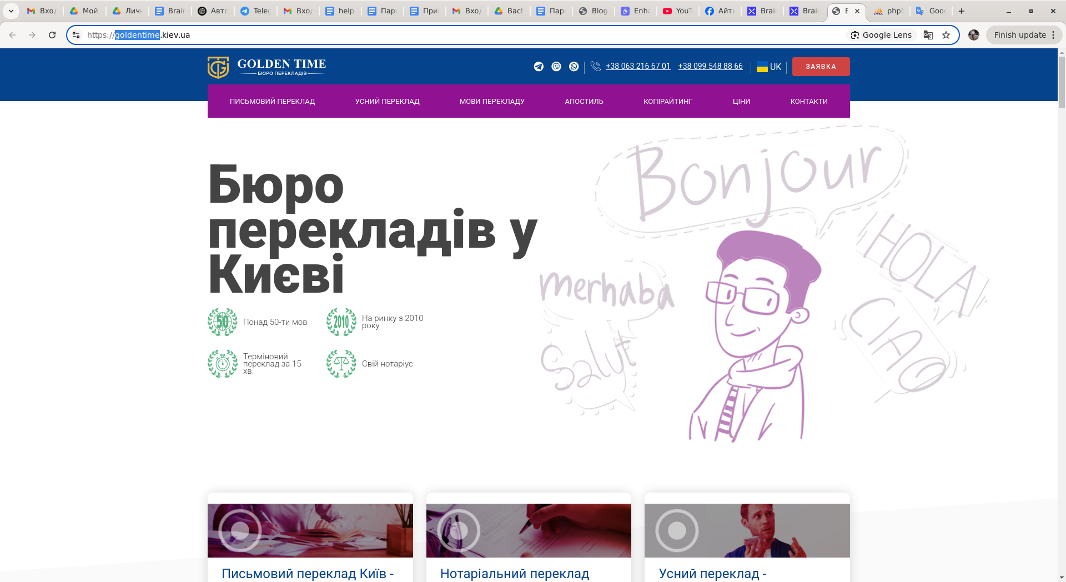Open Усний переклад service card image
The image size is (1066, 582).
tap(747, 530)
